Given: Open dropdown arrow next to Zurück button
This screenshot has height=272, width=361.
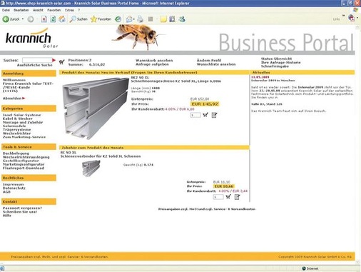Looking at the screenshot, I should 23,19.
